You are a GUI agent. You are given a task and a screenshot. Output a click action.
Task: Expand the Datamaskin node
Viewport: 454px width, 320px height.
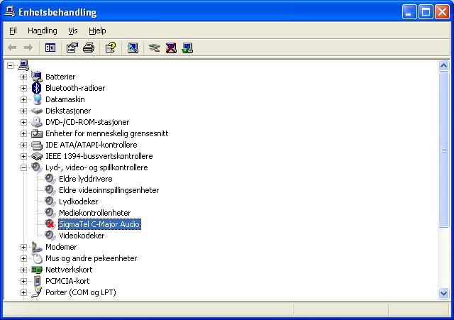[x=23, y=99]
